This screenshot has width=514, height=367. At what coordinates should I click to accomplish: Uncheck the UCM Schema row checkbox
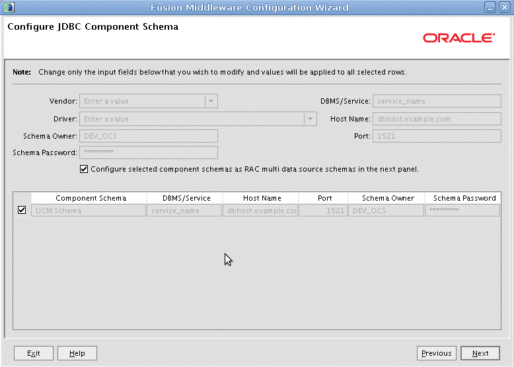pos(22,210)
